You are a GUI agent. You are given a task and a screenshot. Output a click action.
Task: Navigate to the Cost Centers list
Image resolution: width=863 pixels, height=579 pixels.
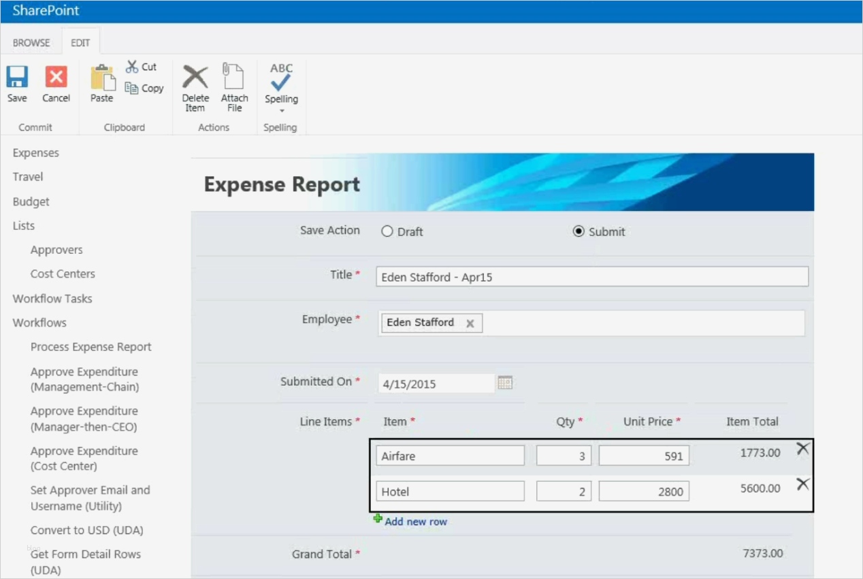[63, 274]
